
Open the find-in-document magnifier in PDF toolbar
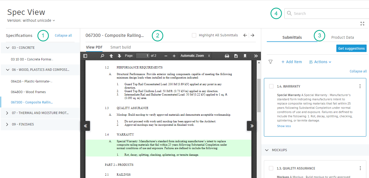102,56
